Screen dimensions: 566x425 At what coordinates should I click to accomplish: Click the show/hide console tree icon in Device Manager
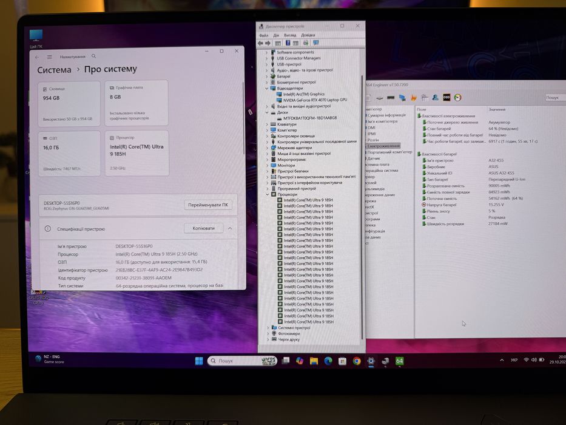tap(278, 43)
